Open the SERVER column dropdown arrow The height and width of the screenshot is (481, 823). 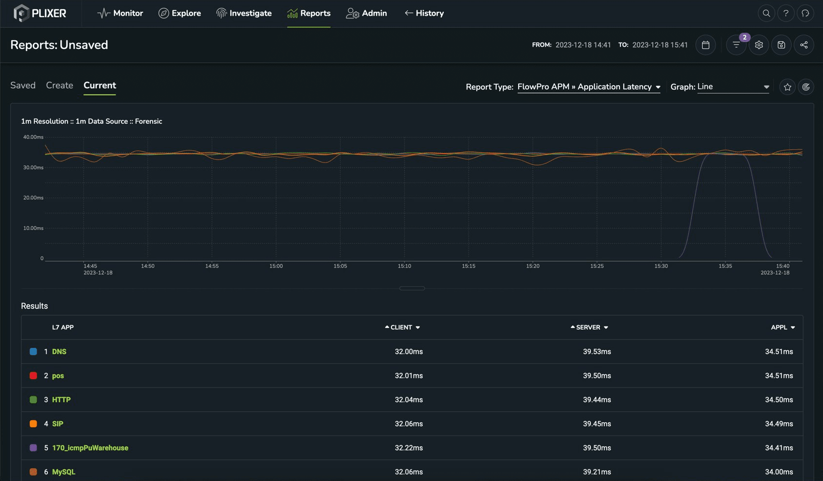pyautogui.click(x=606, y=328)
